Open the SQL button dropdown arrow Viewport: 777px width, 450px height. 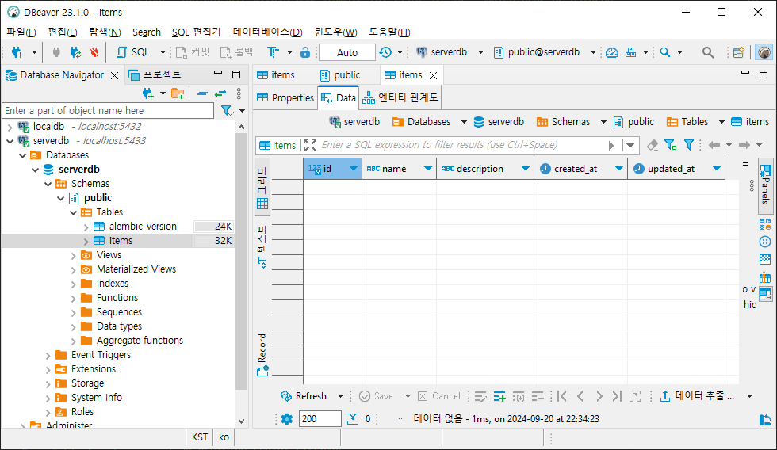coord(162,52)
